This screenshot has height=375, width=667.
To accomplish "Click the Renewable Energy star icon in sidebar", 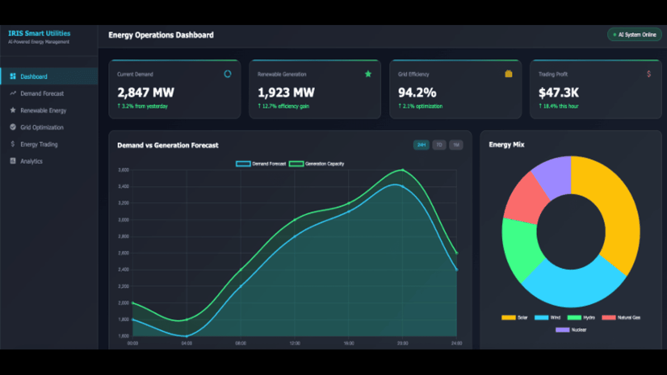I will pyautogui.click(x=13, y=110).
